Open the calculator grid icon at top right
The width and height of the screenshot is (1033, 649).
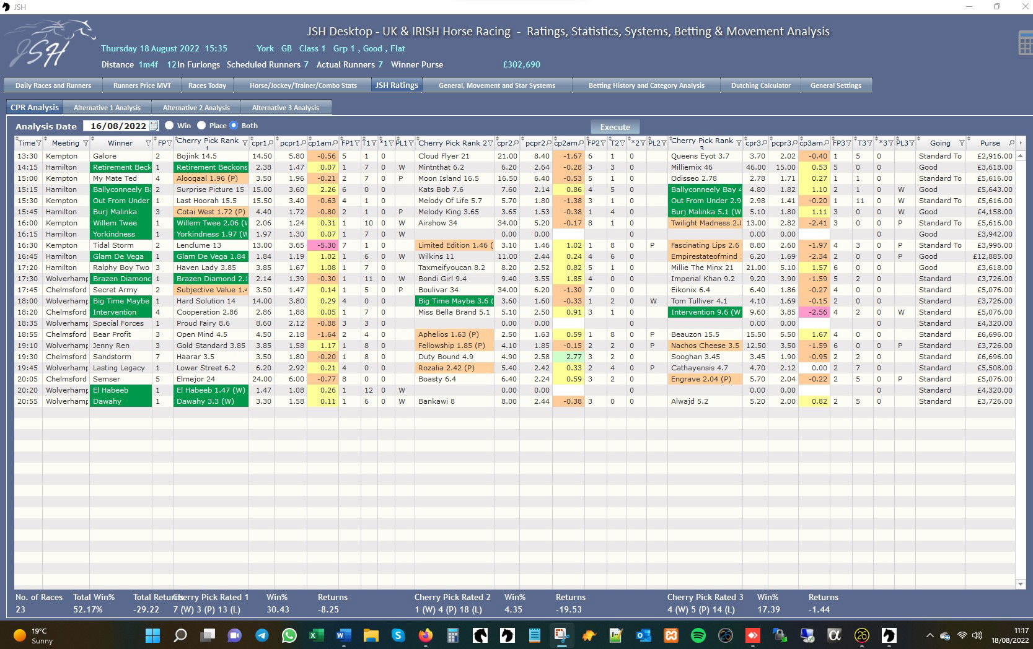tap(1025, 43)
